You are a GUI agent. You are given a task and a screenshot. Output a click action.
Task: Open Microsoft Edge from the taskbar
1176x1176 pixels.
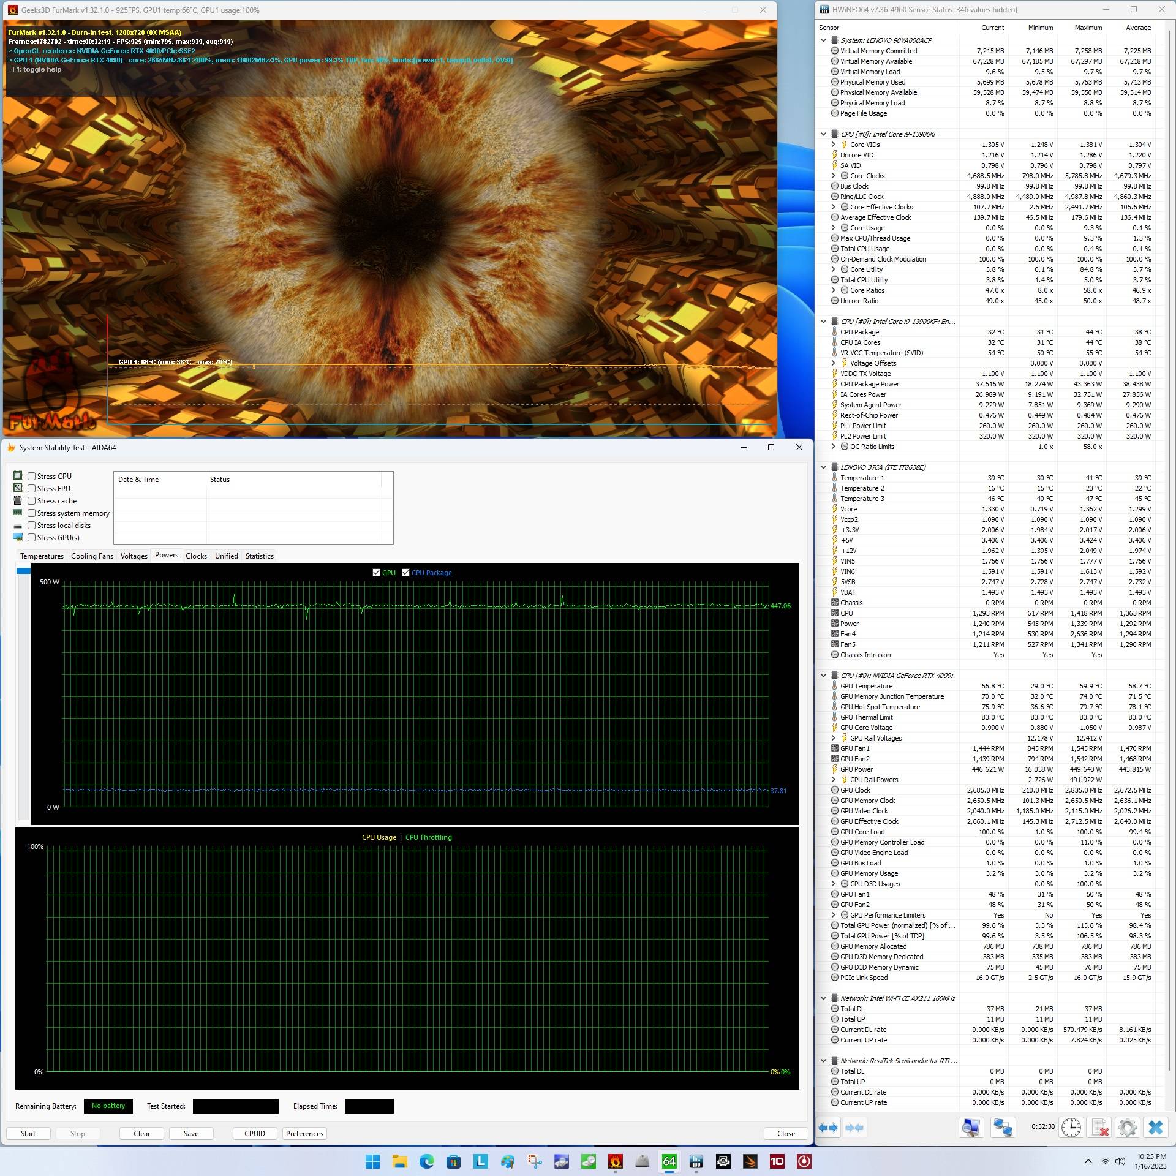pos(426,1161)
